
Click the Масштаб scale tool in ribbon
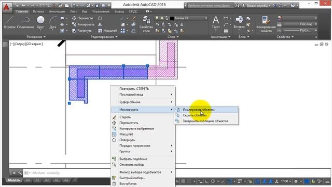point(107,31)
